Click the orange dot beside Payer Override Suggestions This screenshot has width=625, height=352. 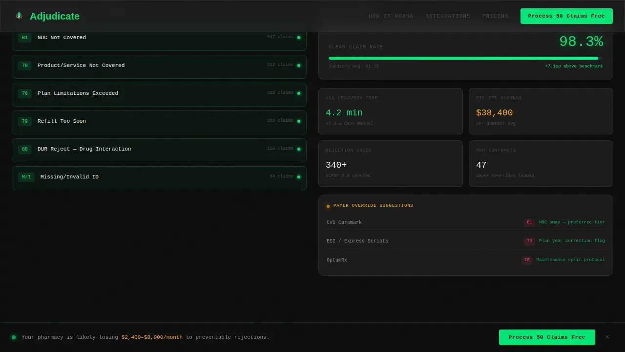[328, 206]
